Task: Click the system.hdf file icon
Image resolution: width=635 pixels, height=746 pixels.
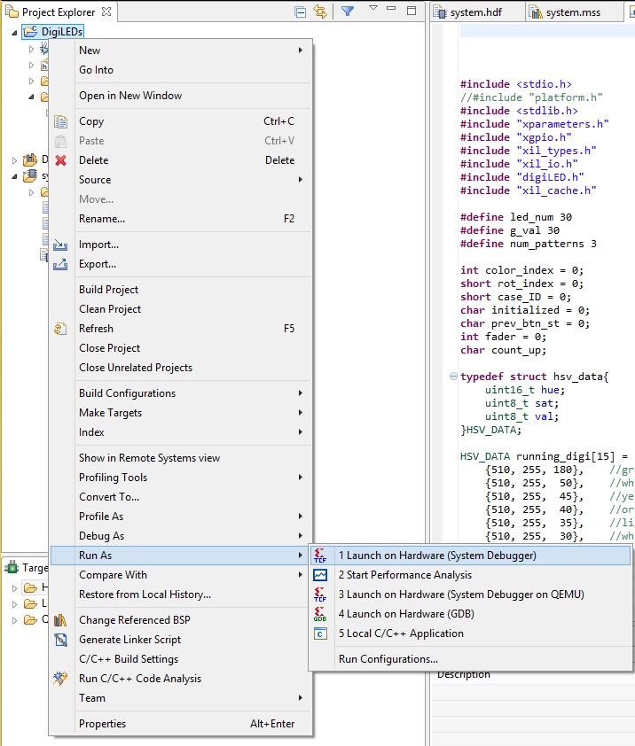Action: pyautogui.click(x=439, y=12)
